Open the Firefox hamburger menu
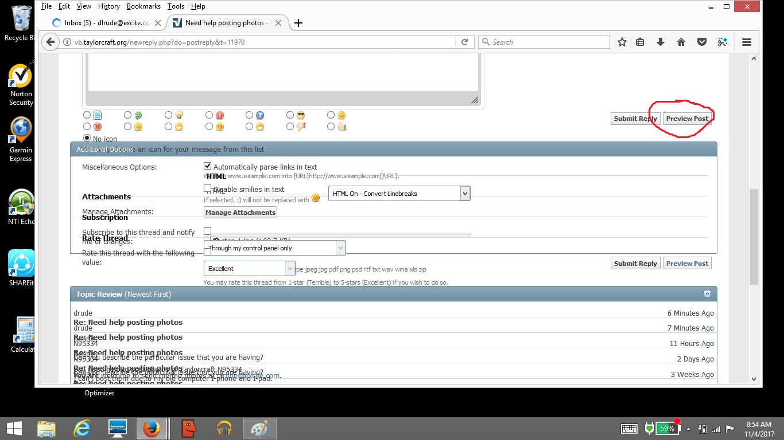Viewport: 784px width, 440px height. [747, 42]
